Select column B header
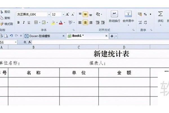The width and height of the screenshot is (169, 113). [34, 47]
